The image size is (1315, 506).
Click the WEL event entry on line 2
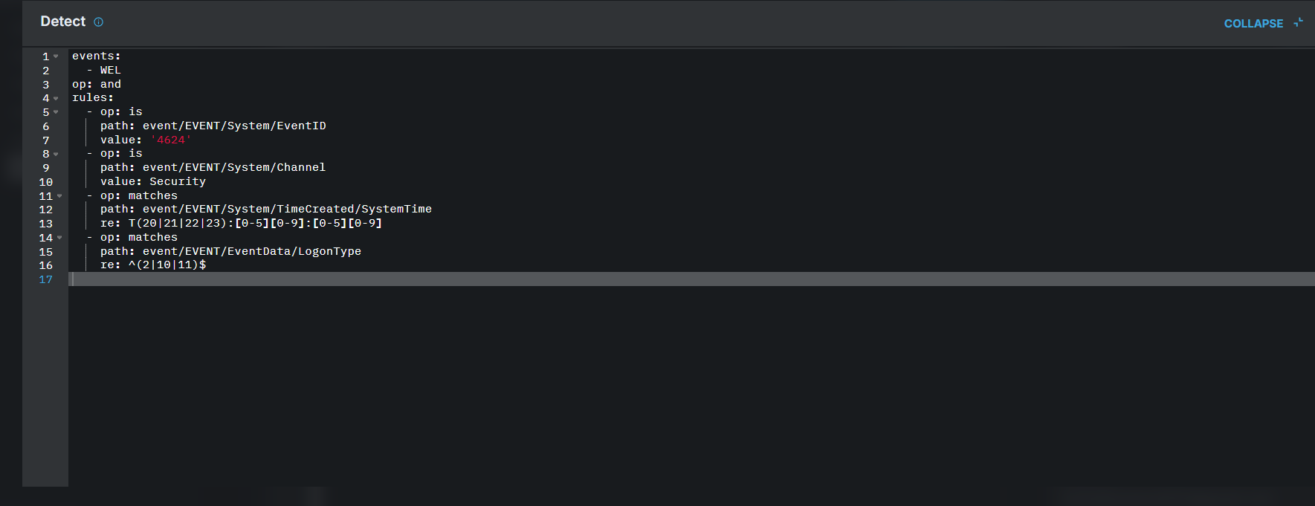[110, 70]
